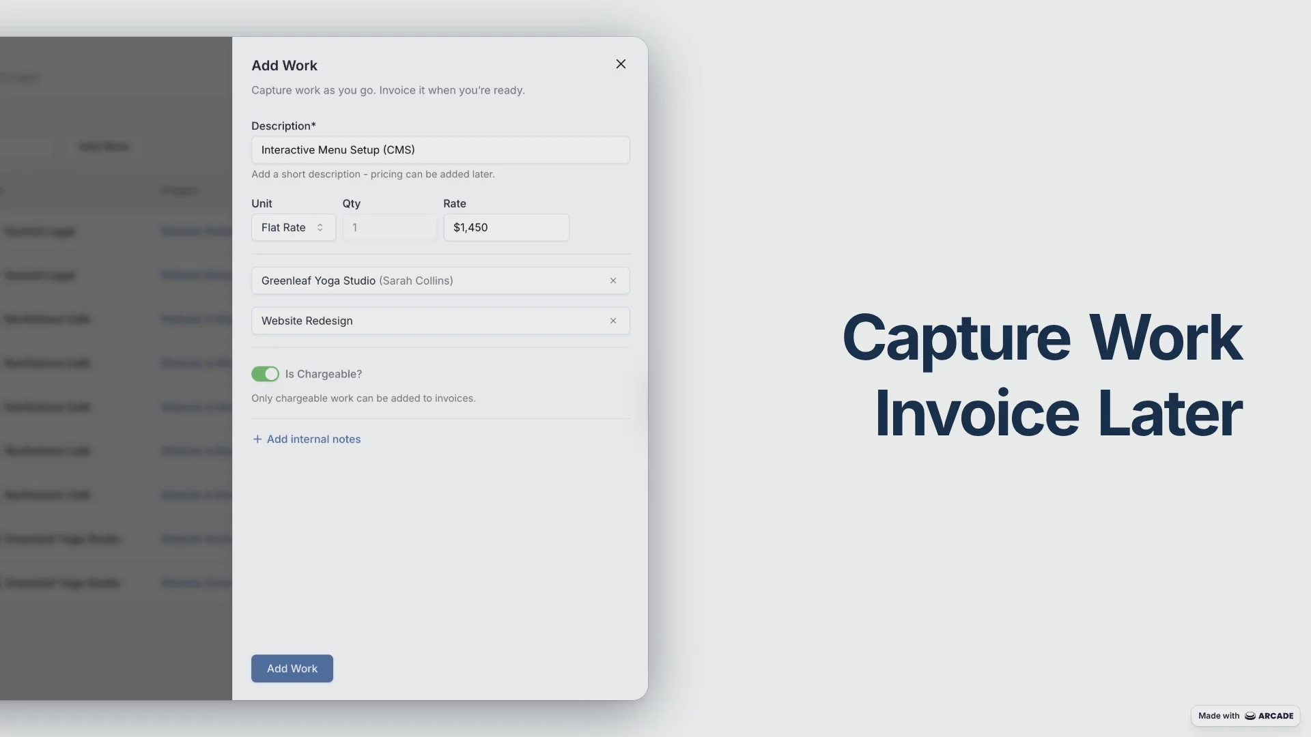Open the Made with Arcade badge

tap(1245, 717)
